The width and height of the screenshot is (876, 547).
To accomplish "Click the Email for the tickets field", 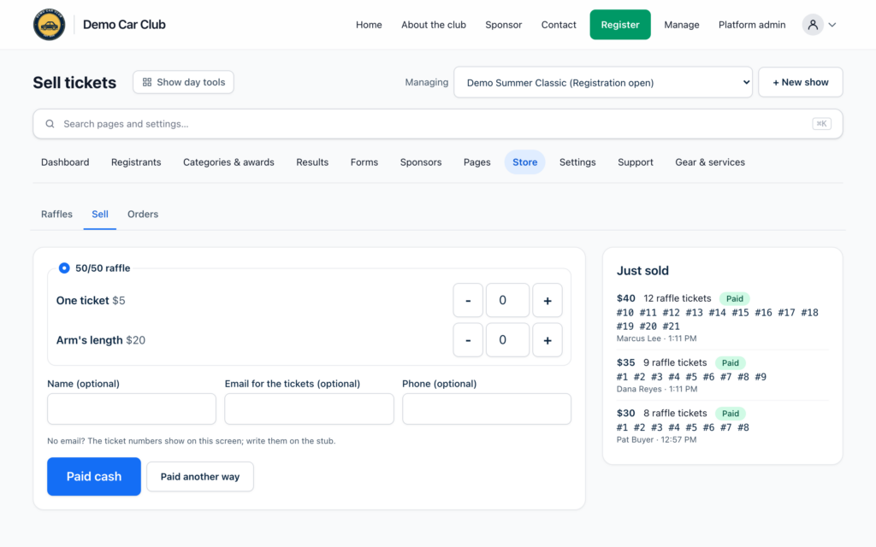I will (x=310, y=409).
